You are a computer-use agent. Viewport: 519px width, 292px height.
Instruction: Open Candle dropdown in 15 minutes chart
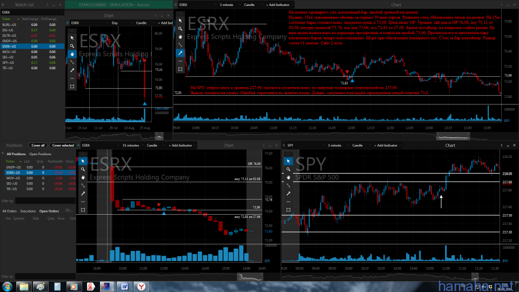[155, 145]
